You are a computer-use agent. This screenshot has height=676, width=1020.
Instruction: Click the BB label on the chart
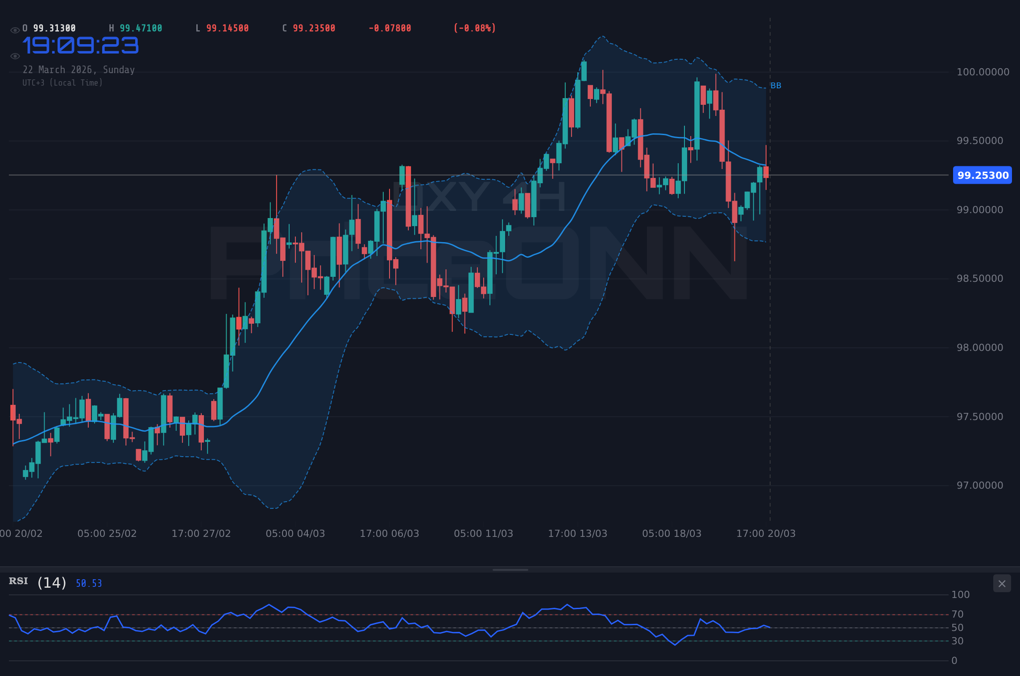[x=775, y=86]
